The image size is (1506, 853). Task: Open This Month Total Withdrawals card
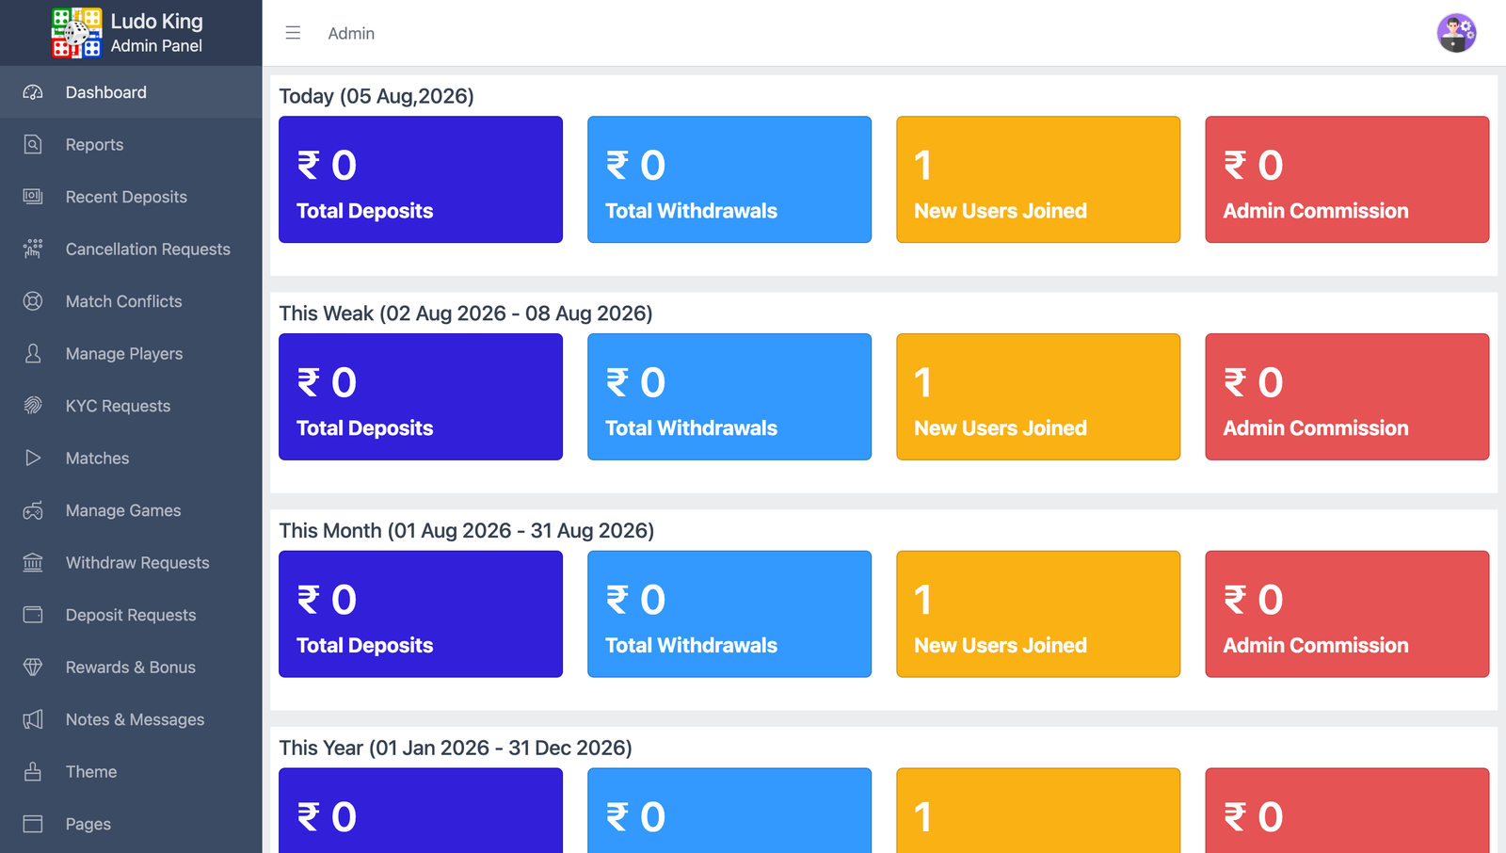729,614
